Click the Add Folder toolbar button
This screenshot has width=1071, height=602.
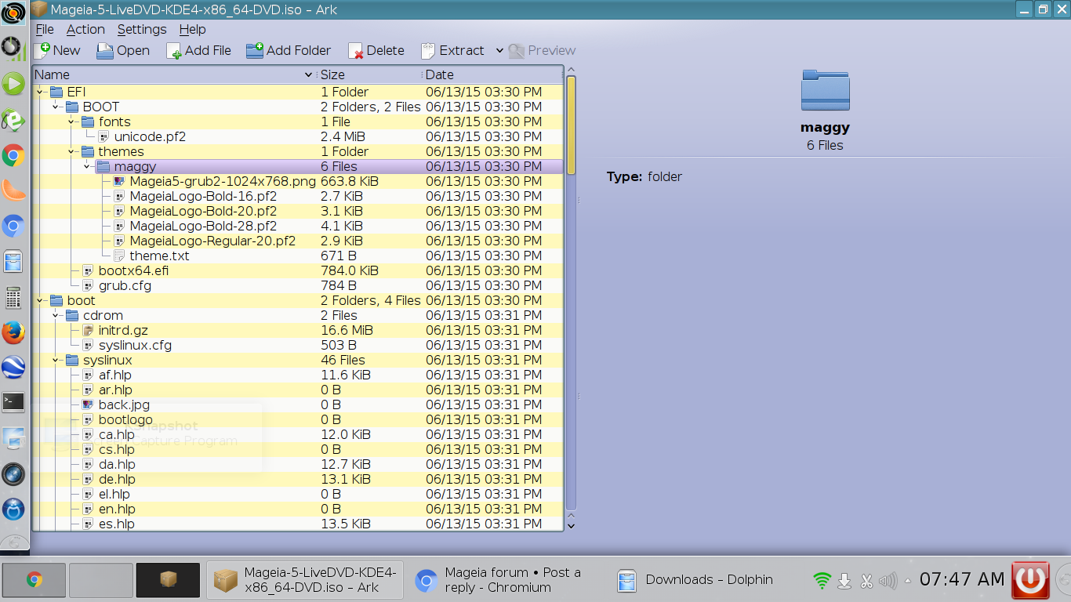pos(289,50)
